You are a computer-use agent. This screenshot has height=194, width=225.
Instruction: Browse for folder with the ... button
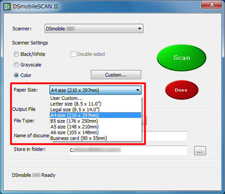coord(200,151)
